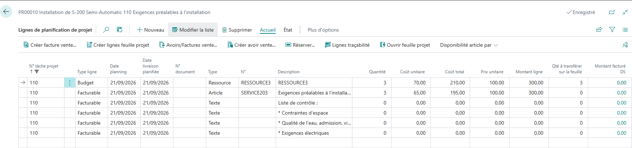This screenshot has height=148, width=632.
Task: Click the analysis view icon beside search
Action: point(119,30)
